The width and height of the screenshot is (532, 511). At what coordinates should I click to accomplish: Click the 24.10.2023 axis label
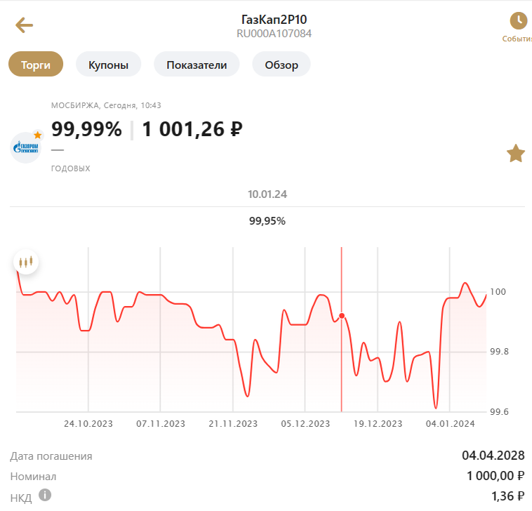click(88, 423)
